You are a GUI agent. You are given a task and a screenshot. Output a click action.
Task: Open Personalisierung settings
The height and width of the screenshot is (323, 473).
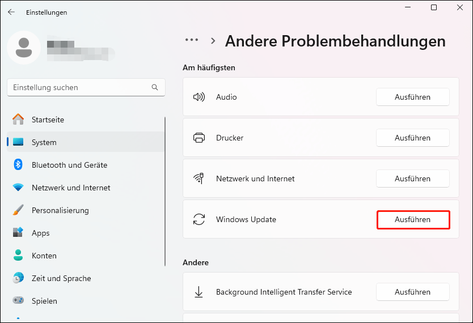tap(86, 210)
